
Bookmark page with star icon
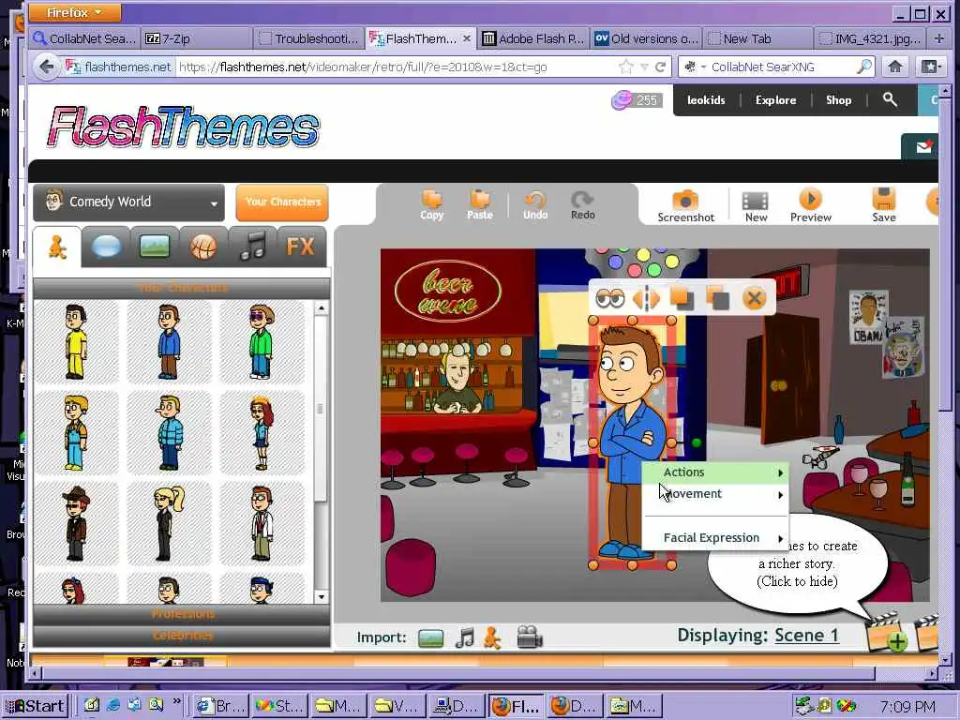[625, 67]
